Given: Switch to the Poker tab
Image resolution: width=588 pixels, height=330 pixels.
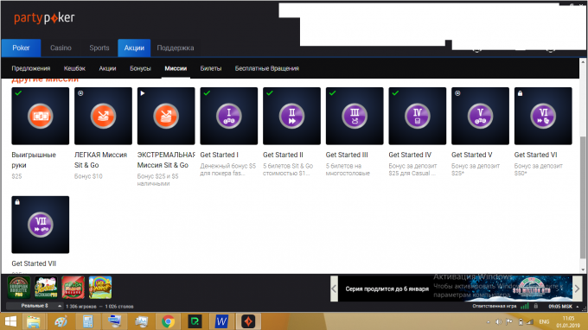Looking at the screenshot, I should coord(21,48).
